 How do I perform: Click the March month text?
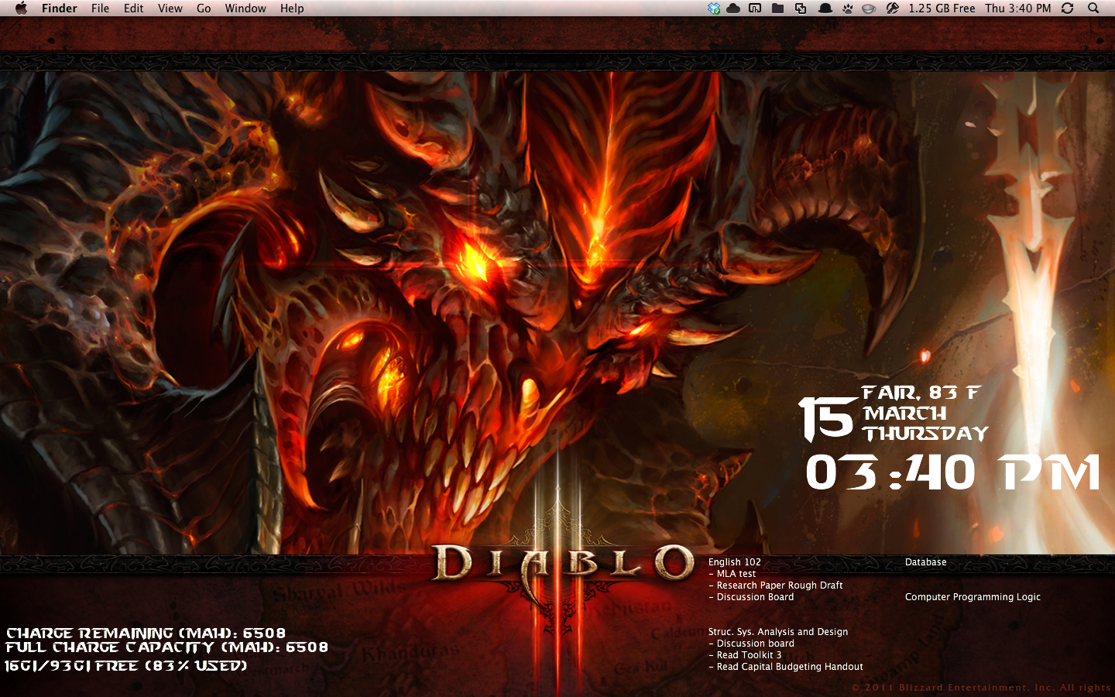905,414
